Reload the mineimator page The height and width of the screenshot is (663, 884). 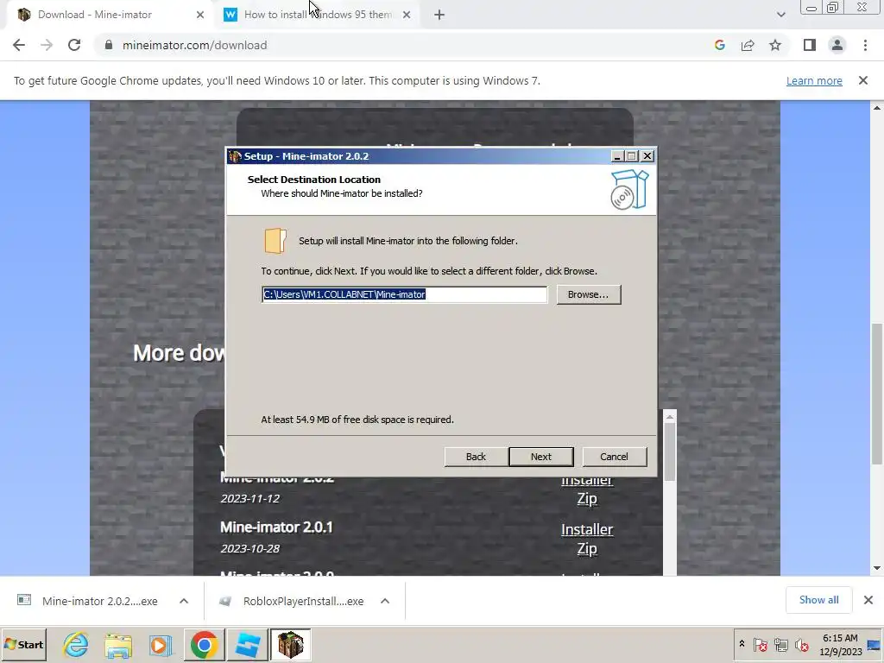(x=74, y=45)
